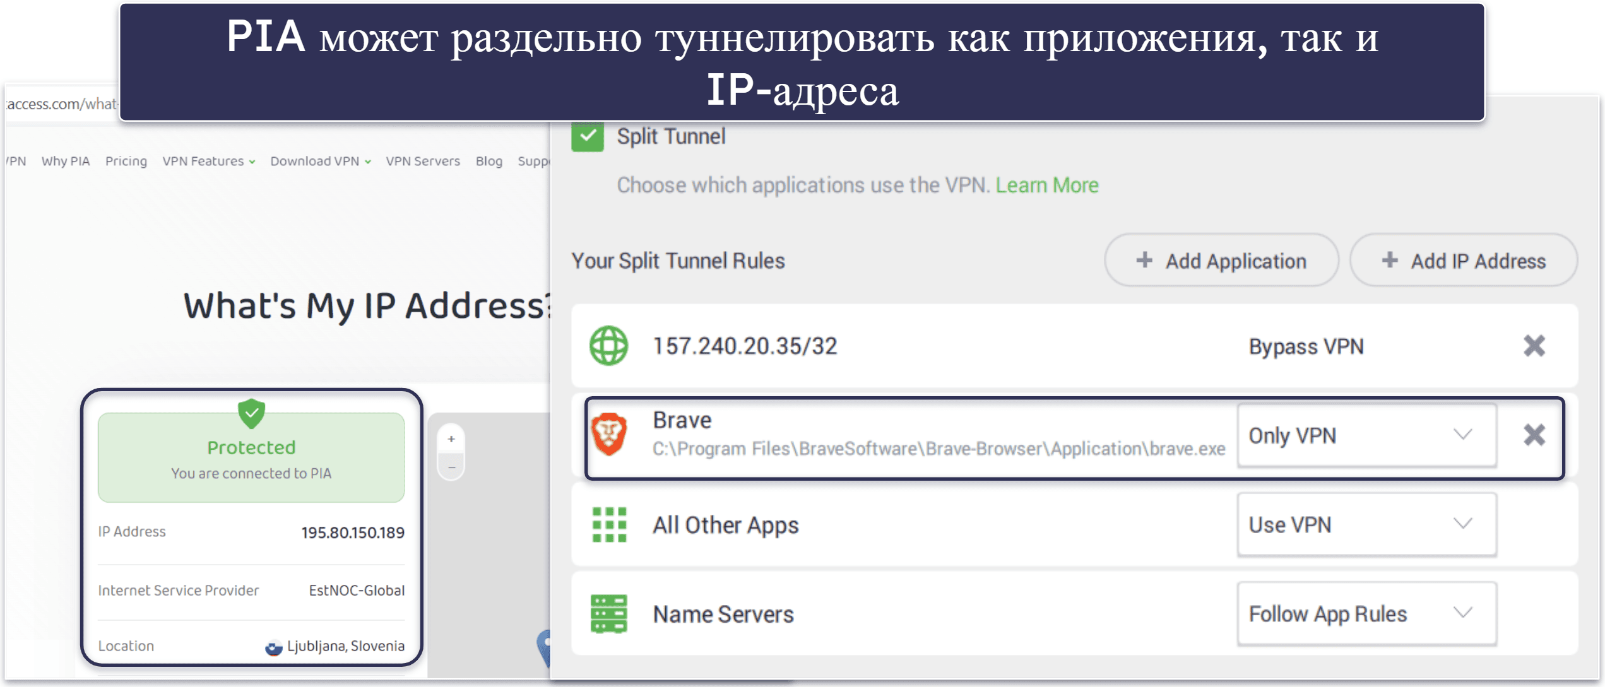Click the map zoom in button
1605x687 pixels.
click(451, 439)
